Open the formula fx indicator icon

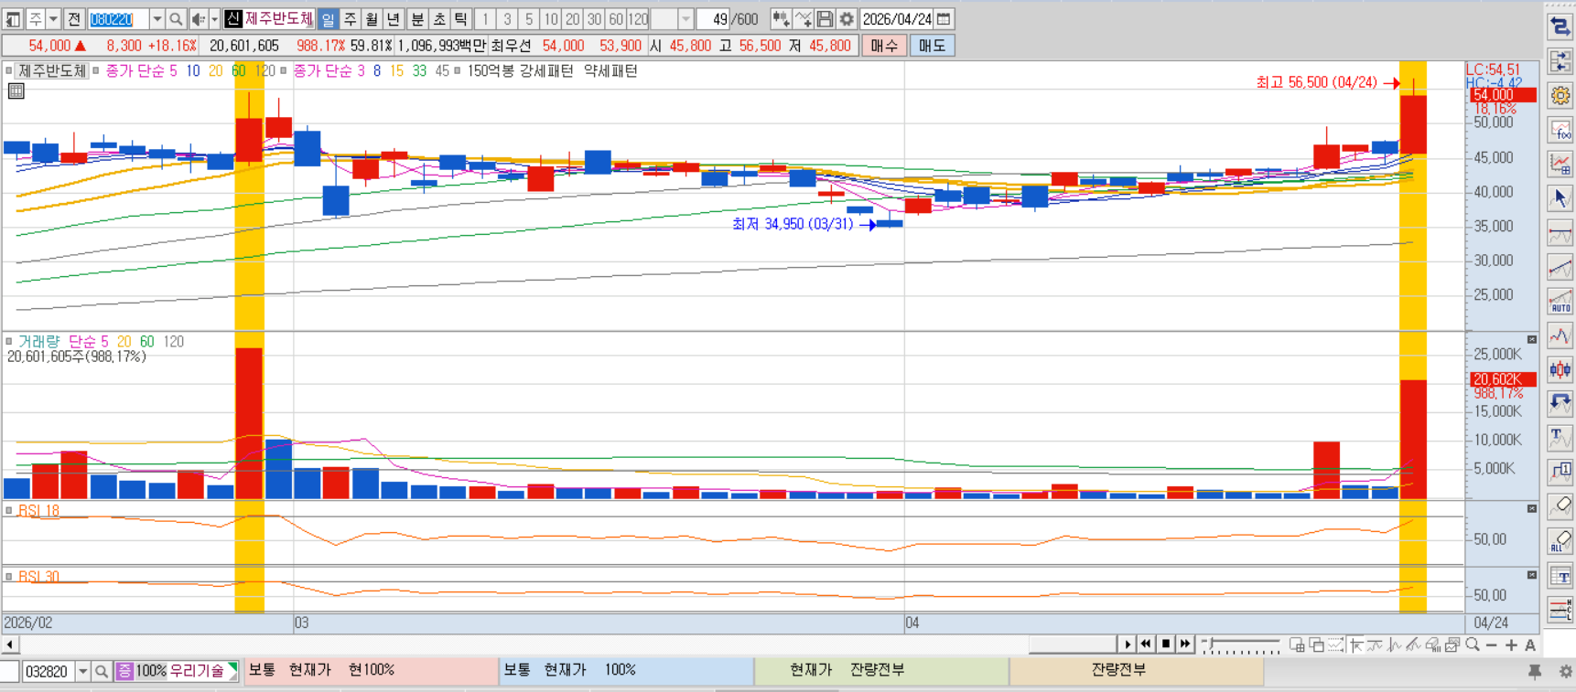[x=1560, y=130]
